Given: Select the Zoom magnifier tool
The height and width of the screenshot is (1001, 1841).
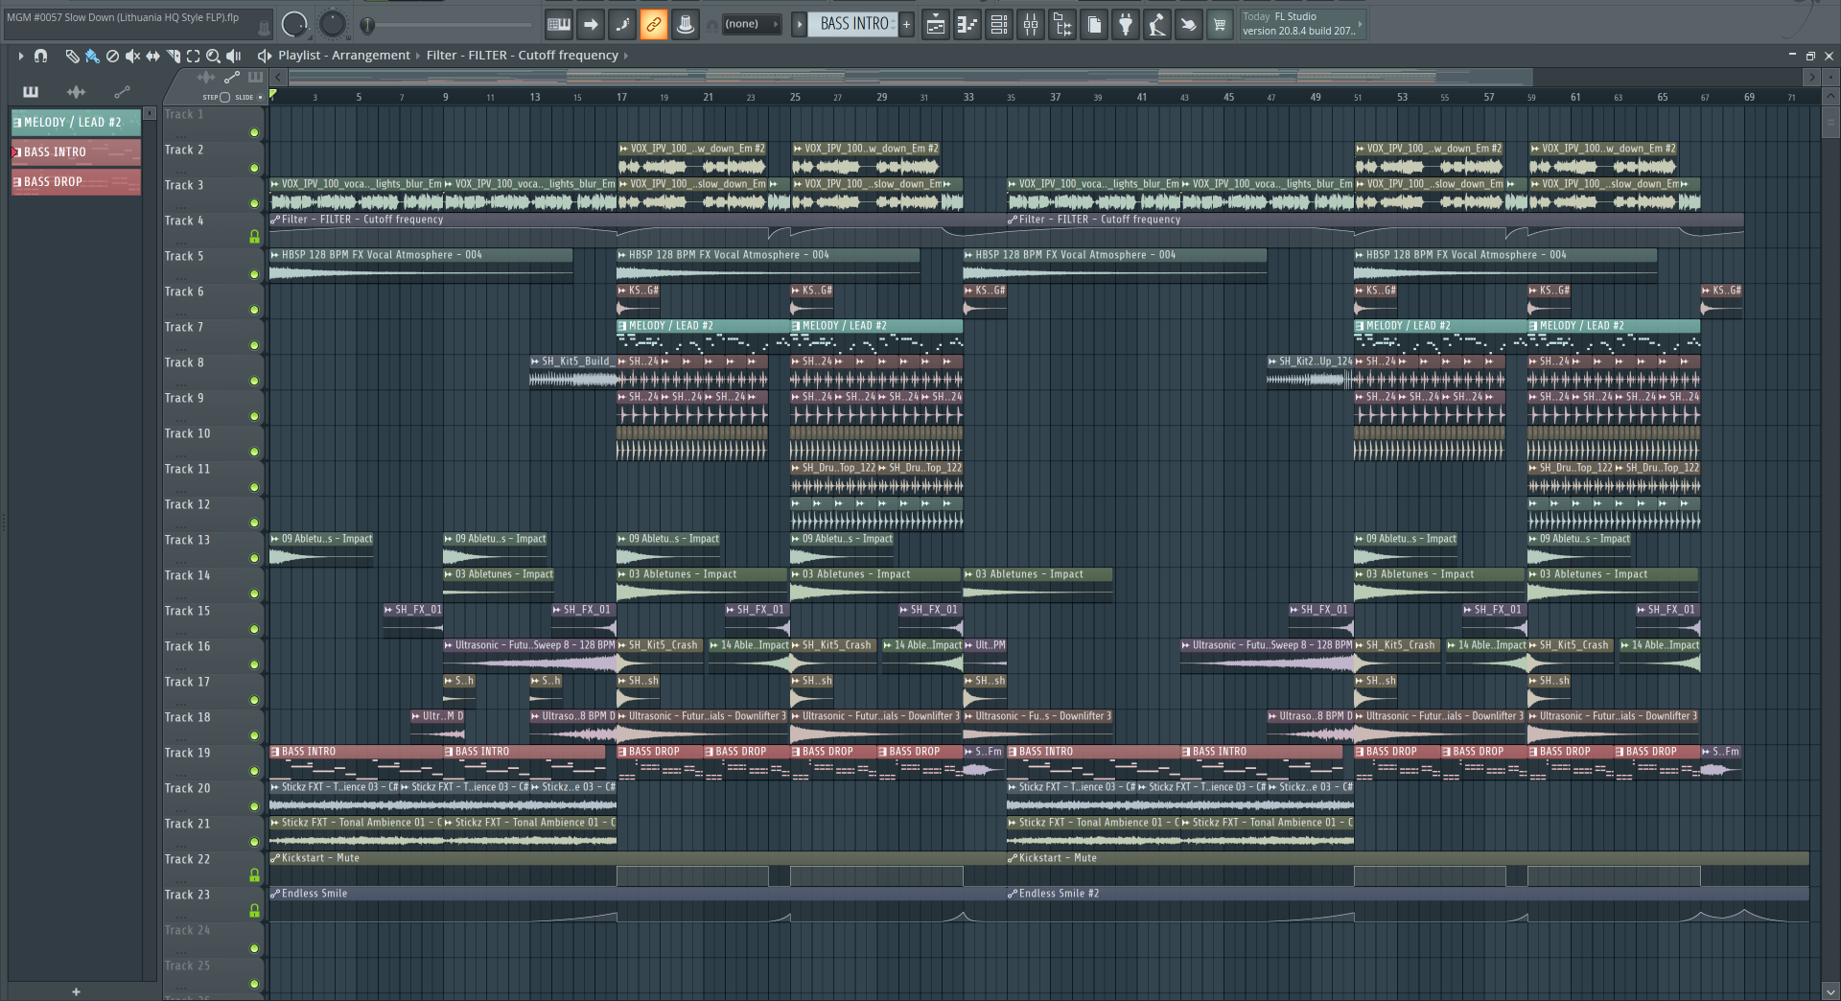Looking at the screenshot, I should pyautogui.click(x=213, y=56).
